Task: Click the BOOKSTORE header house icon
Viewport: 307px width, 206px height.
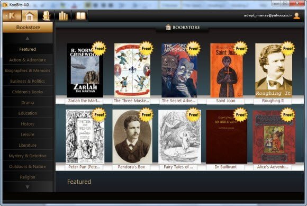Action: (168, 27)
